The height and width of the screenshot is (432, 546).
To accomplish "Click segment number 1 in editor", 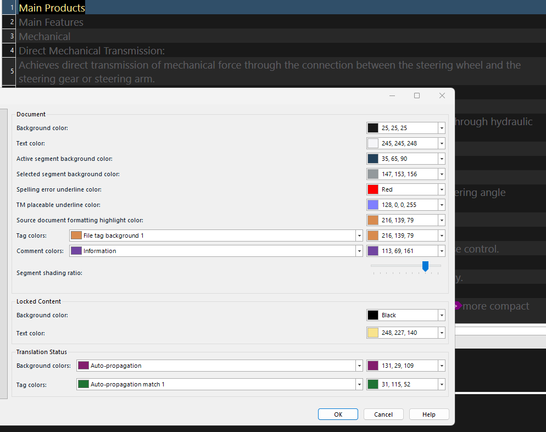I will [9, 7].
